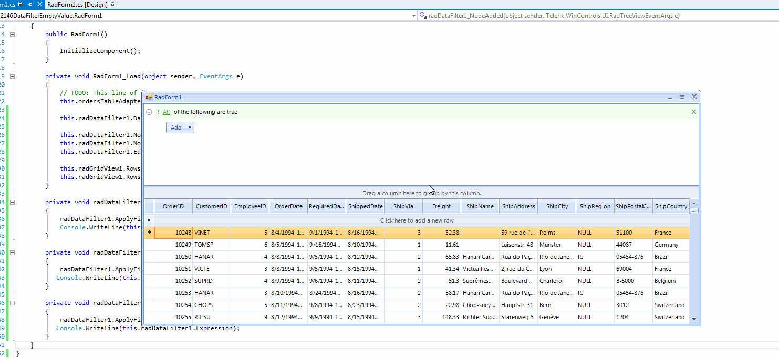Click the RadForm1 window title icon
Viewport: 779px width, 359px height.
pos(149,97)
